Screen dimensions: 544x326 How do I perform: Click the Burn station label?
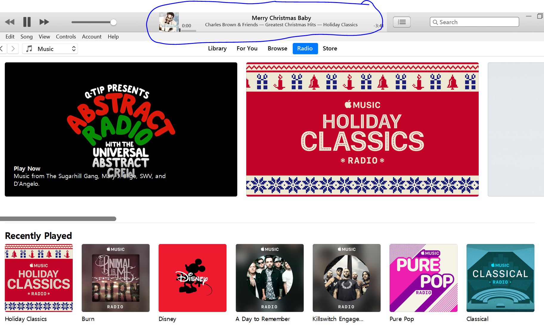click(88, 319)
